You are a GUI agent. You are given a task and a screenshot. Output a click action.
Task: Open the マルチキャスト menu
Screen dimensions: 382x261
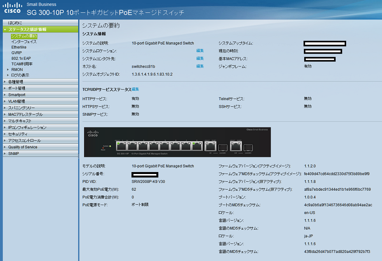tap(40, 121)
